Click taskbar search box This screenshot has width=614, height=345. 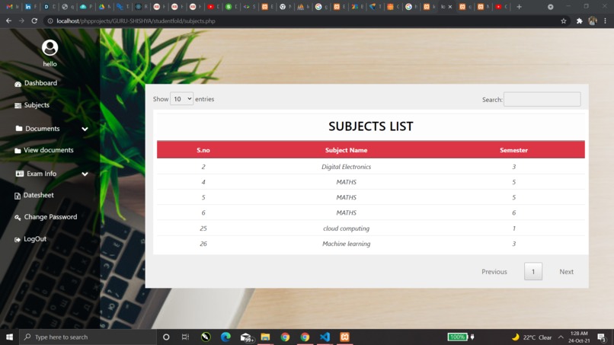[x=88, y=337]
